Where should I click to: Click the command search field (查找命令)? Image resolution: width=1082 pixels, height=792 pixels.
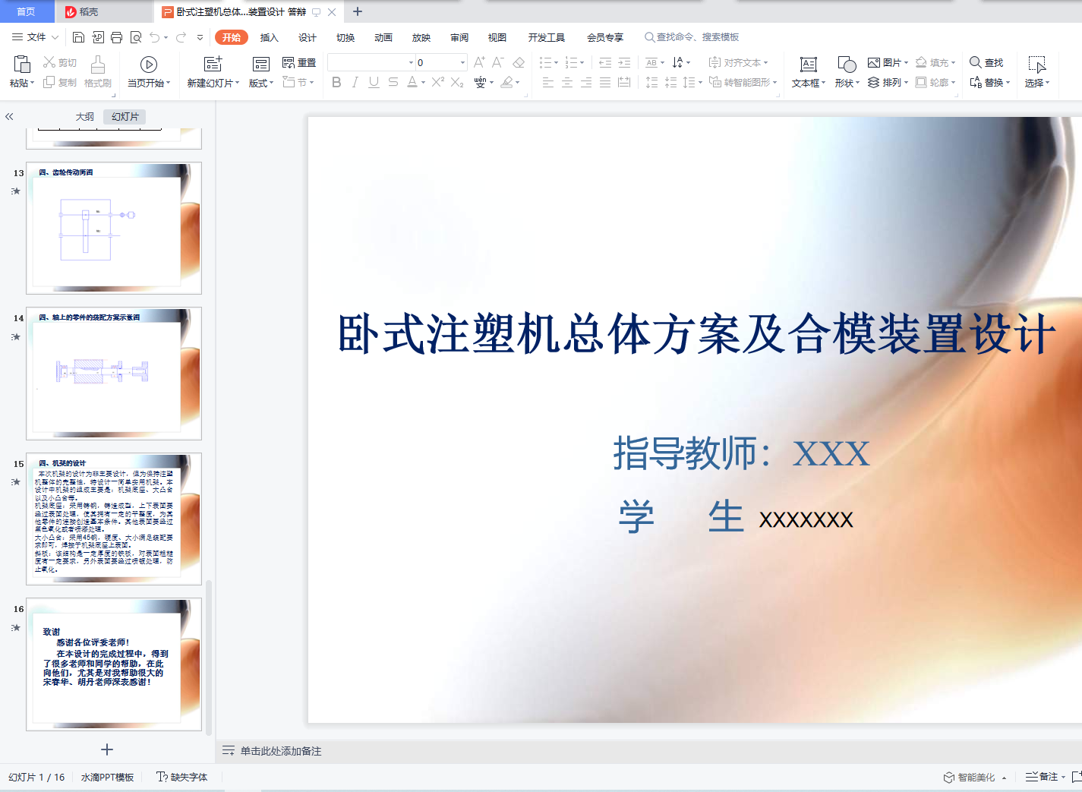pos(692,37)
